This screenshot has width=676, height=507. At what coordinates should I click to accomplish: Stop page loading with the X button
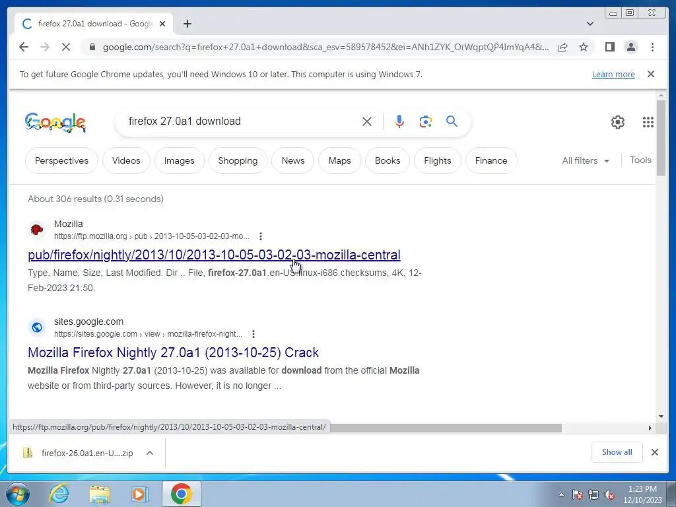66,47
